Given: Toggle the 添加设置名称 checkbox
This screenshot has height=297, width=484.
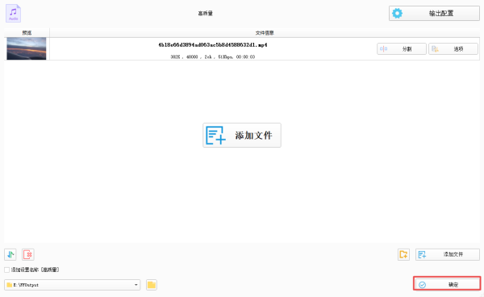Looking at the screenshot, I should 6,270.
